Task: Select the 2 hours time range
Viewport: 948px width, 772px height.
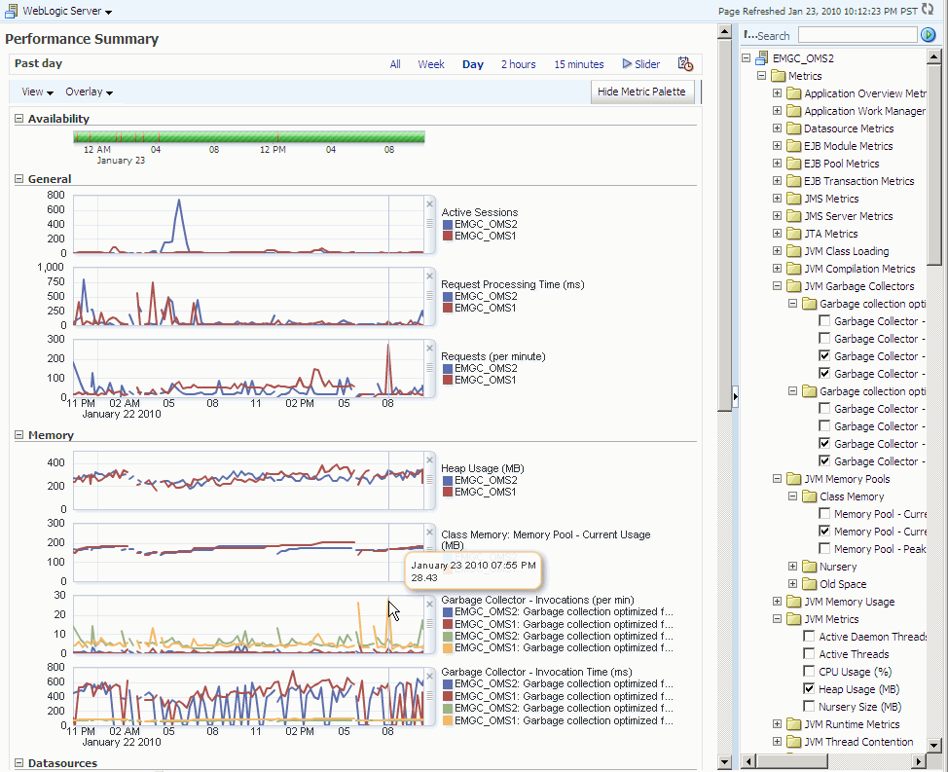Action: pos(518,64)
